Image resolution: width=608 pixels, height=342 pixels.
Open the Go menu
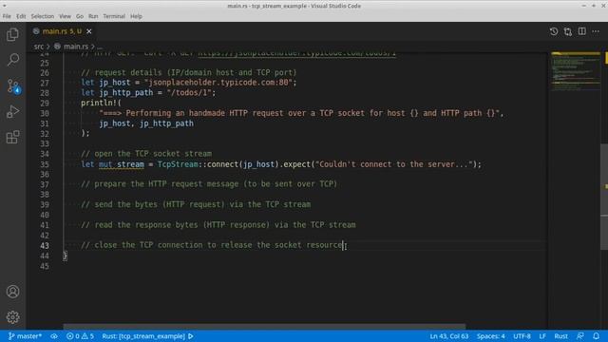coord(80,16)
